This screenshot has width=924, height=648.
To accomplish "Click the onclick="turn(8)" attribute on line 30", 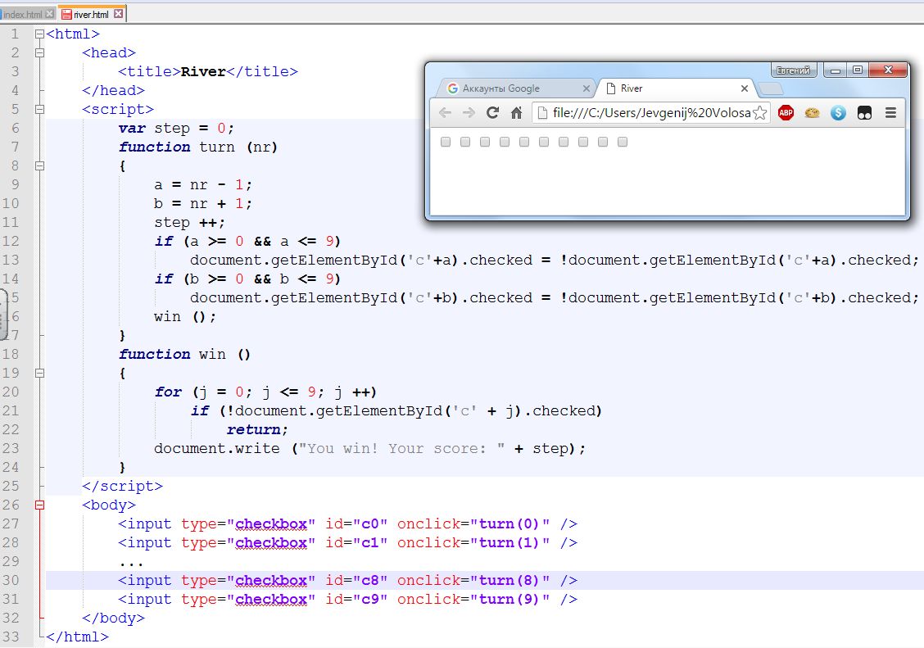I will (473, 581).
